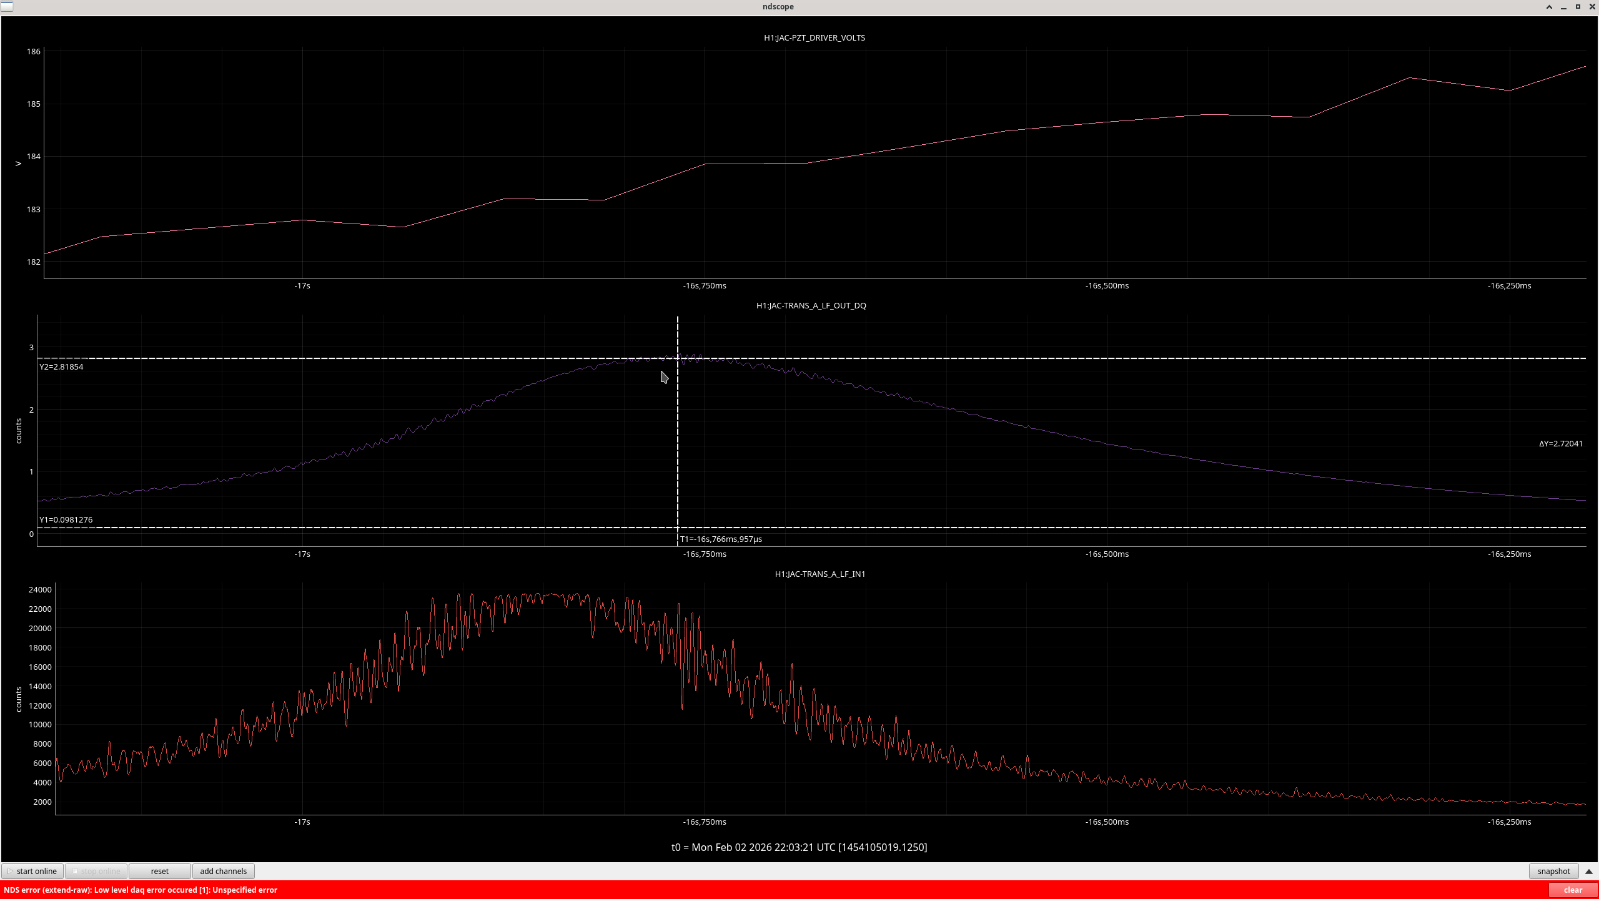Viewport: 1599px width, 899px height.
Task: Click the t0 timestamp label
Action: click(799, 847)
